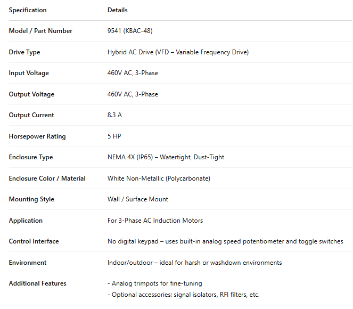Viewport: 353px width, 309px height.
Task: Select the "5 HP" value
Action: click(x=114, y=136)
